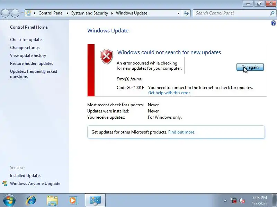This screenshot has height=207, width=277.
Task: Open Check for updates in sidebar
Action: click(x=27, y=40)
